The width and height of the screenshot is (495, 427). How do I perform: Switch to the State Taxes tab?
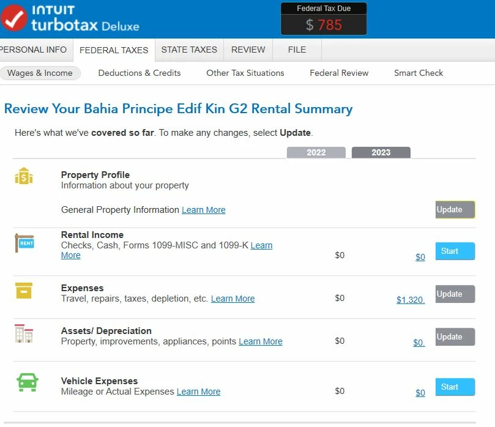[189, 50]
